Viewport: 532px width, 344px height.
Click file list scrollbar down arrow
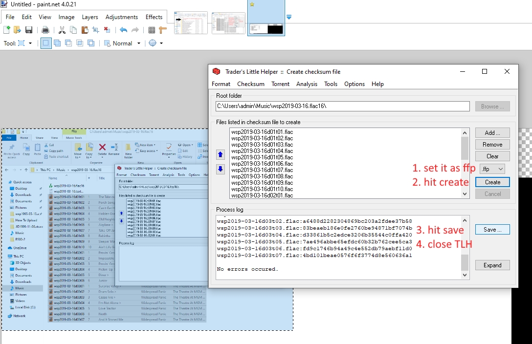click(x=465, y=194)
